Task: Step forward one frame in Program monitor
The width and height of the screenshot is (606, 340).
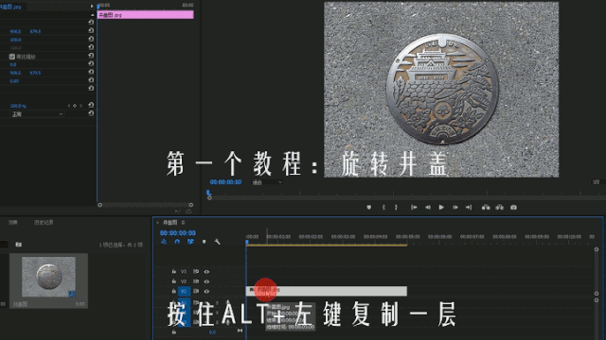Action: 455,208
